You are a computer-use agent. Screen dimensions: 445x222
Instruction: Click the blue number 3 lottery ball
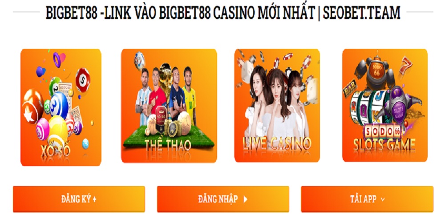(x=59, y=105)
